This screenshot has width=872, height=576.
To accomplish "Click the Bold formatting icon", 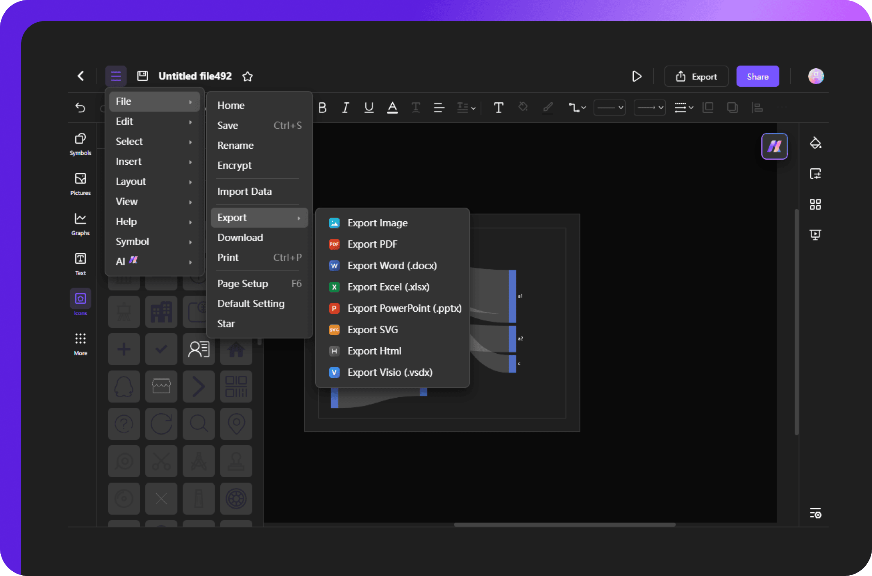I will pos(322,107).
